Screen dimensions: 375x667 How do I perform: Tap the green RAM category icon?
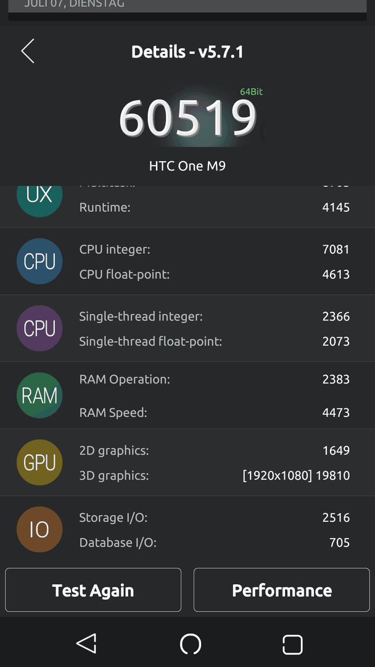[x=39, y=395]
